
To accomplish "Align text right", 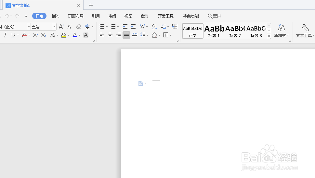I will [118, 35].
